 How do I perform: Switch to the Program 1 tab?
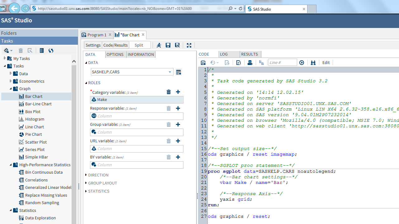coord(97,35)
